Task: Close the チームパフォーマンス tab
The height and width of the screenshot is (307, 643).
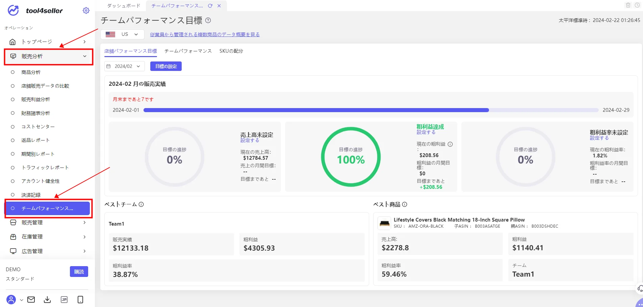Action: tap(219, 6)
